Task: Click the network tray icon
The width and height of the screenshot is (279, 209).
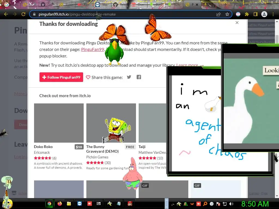Action: point(225,204)
